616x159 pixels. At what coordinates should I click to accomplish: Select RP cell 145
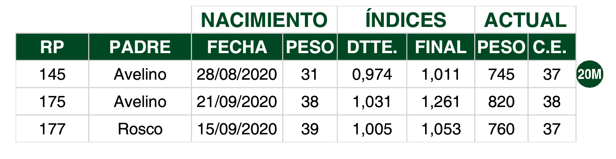tap(52, 74)
